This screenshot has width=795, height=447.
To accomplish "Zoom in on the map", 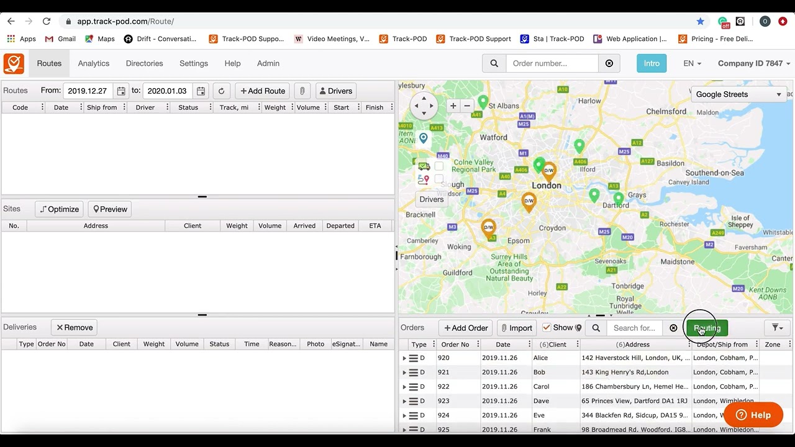I will tap(453, 106).
